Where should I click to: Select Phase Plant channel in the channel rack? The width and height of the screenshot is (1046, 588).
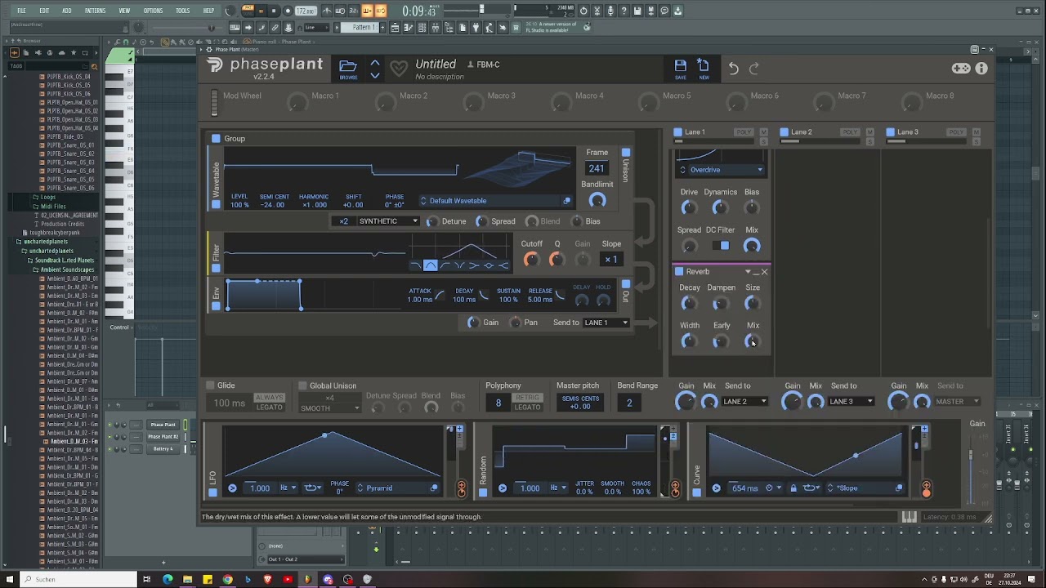(x=163, y=425)
